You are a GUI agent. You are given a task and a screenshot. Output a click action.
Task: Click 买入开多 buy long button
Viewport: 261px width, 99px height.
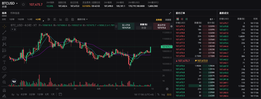[x=126, y=26]
